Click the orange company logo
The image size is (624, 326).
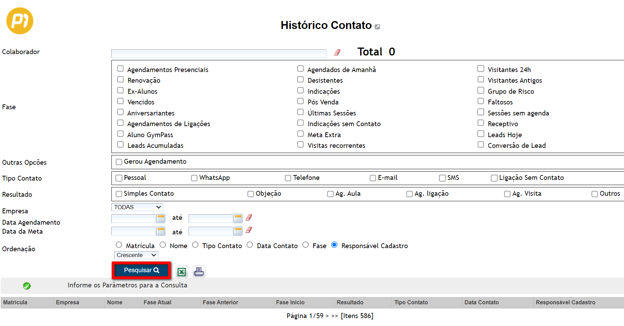tap(20, 21)
